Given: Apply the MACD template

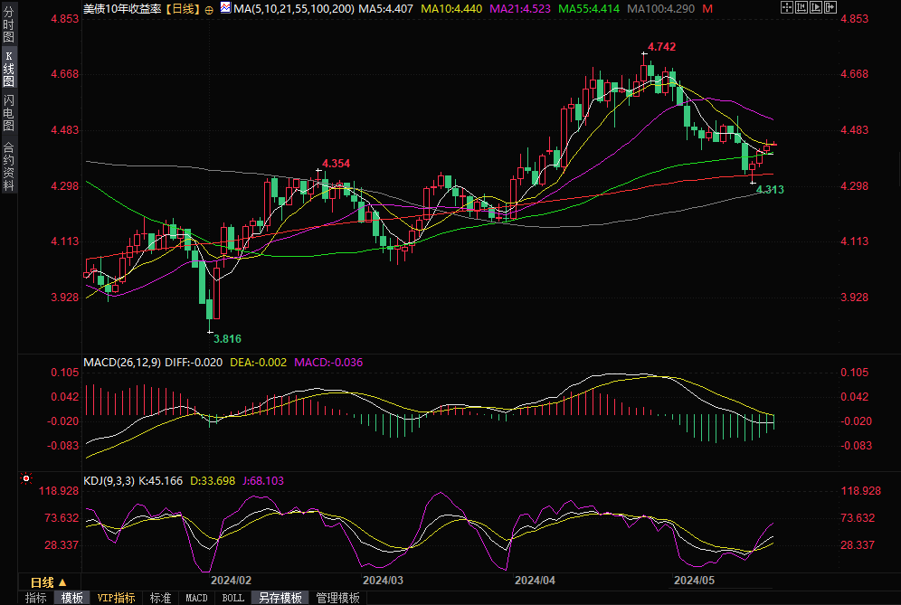Looking at the screenshot, I should (x=197, y=598).
